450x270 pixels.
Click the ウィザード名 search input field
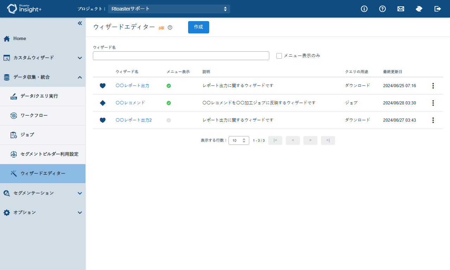181,56
